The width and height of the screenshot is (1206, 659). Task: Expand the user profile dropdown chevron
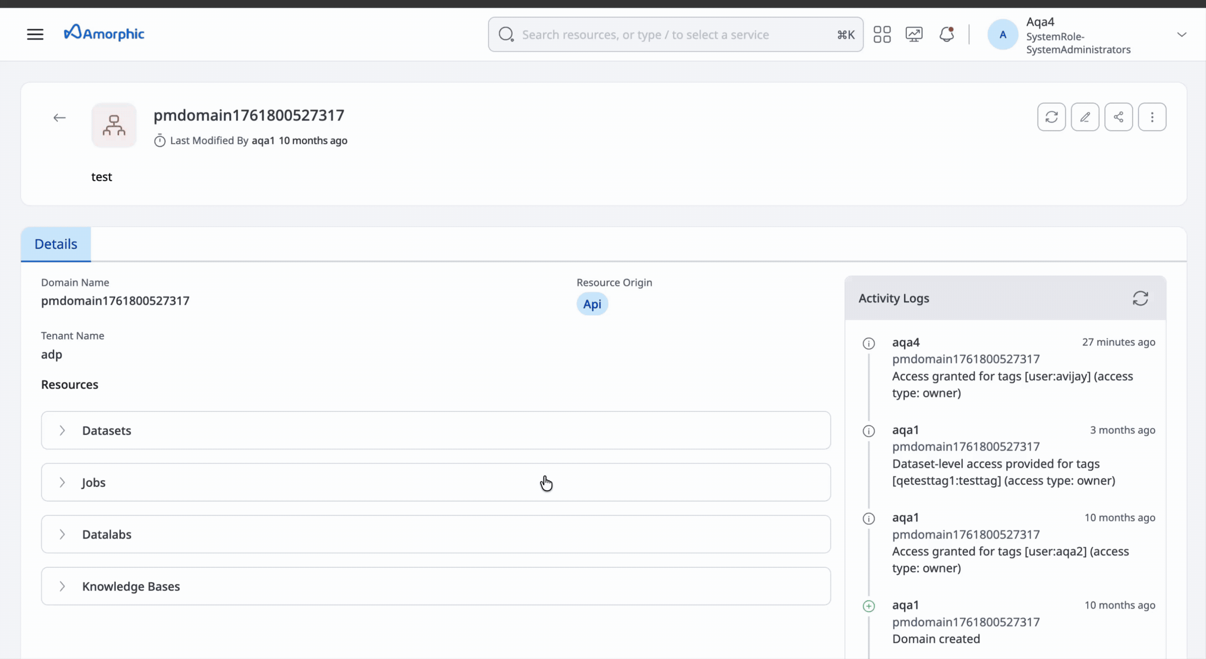1182,35
